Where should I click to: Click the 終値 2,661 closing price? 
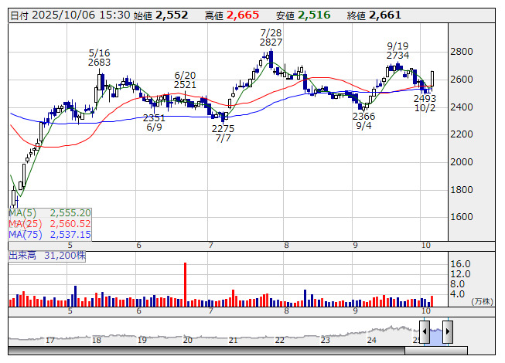coord(374,15)
